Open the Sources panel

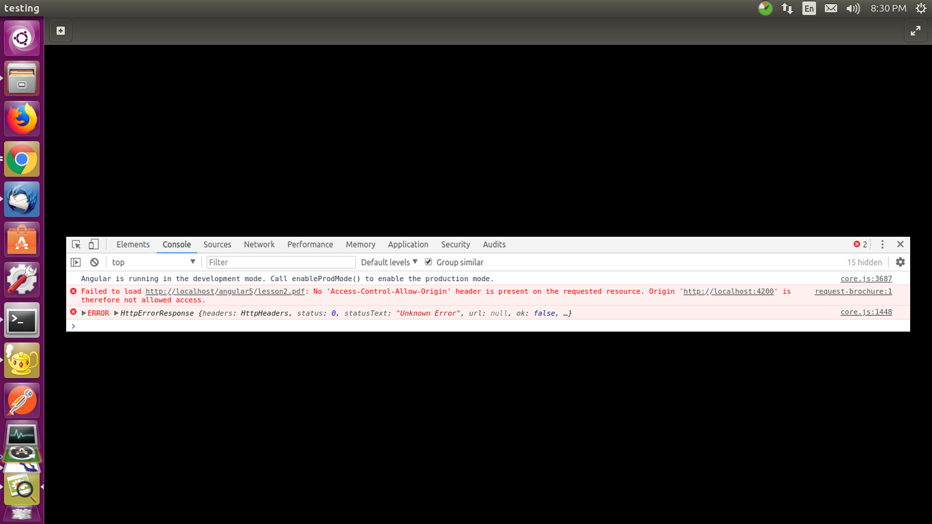pyautogui.click(x=217, y=244)
